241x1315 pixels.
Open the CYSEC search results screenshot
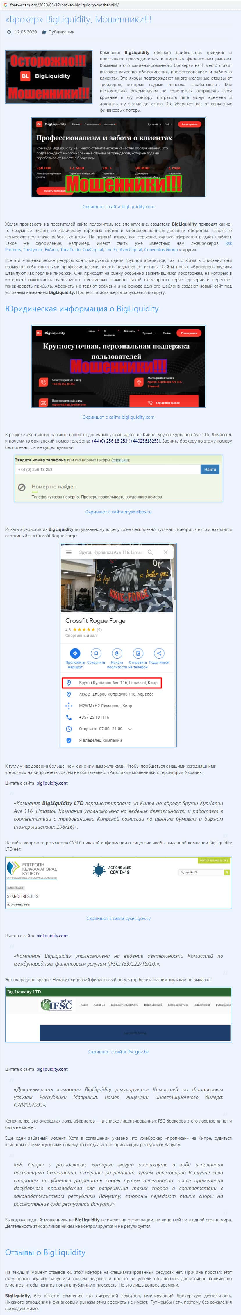click(118, 882)
